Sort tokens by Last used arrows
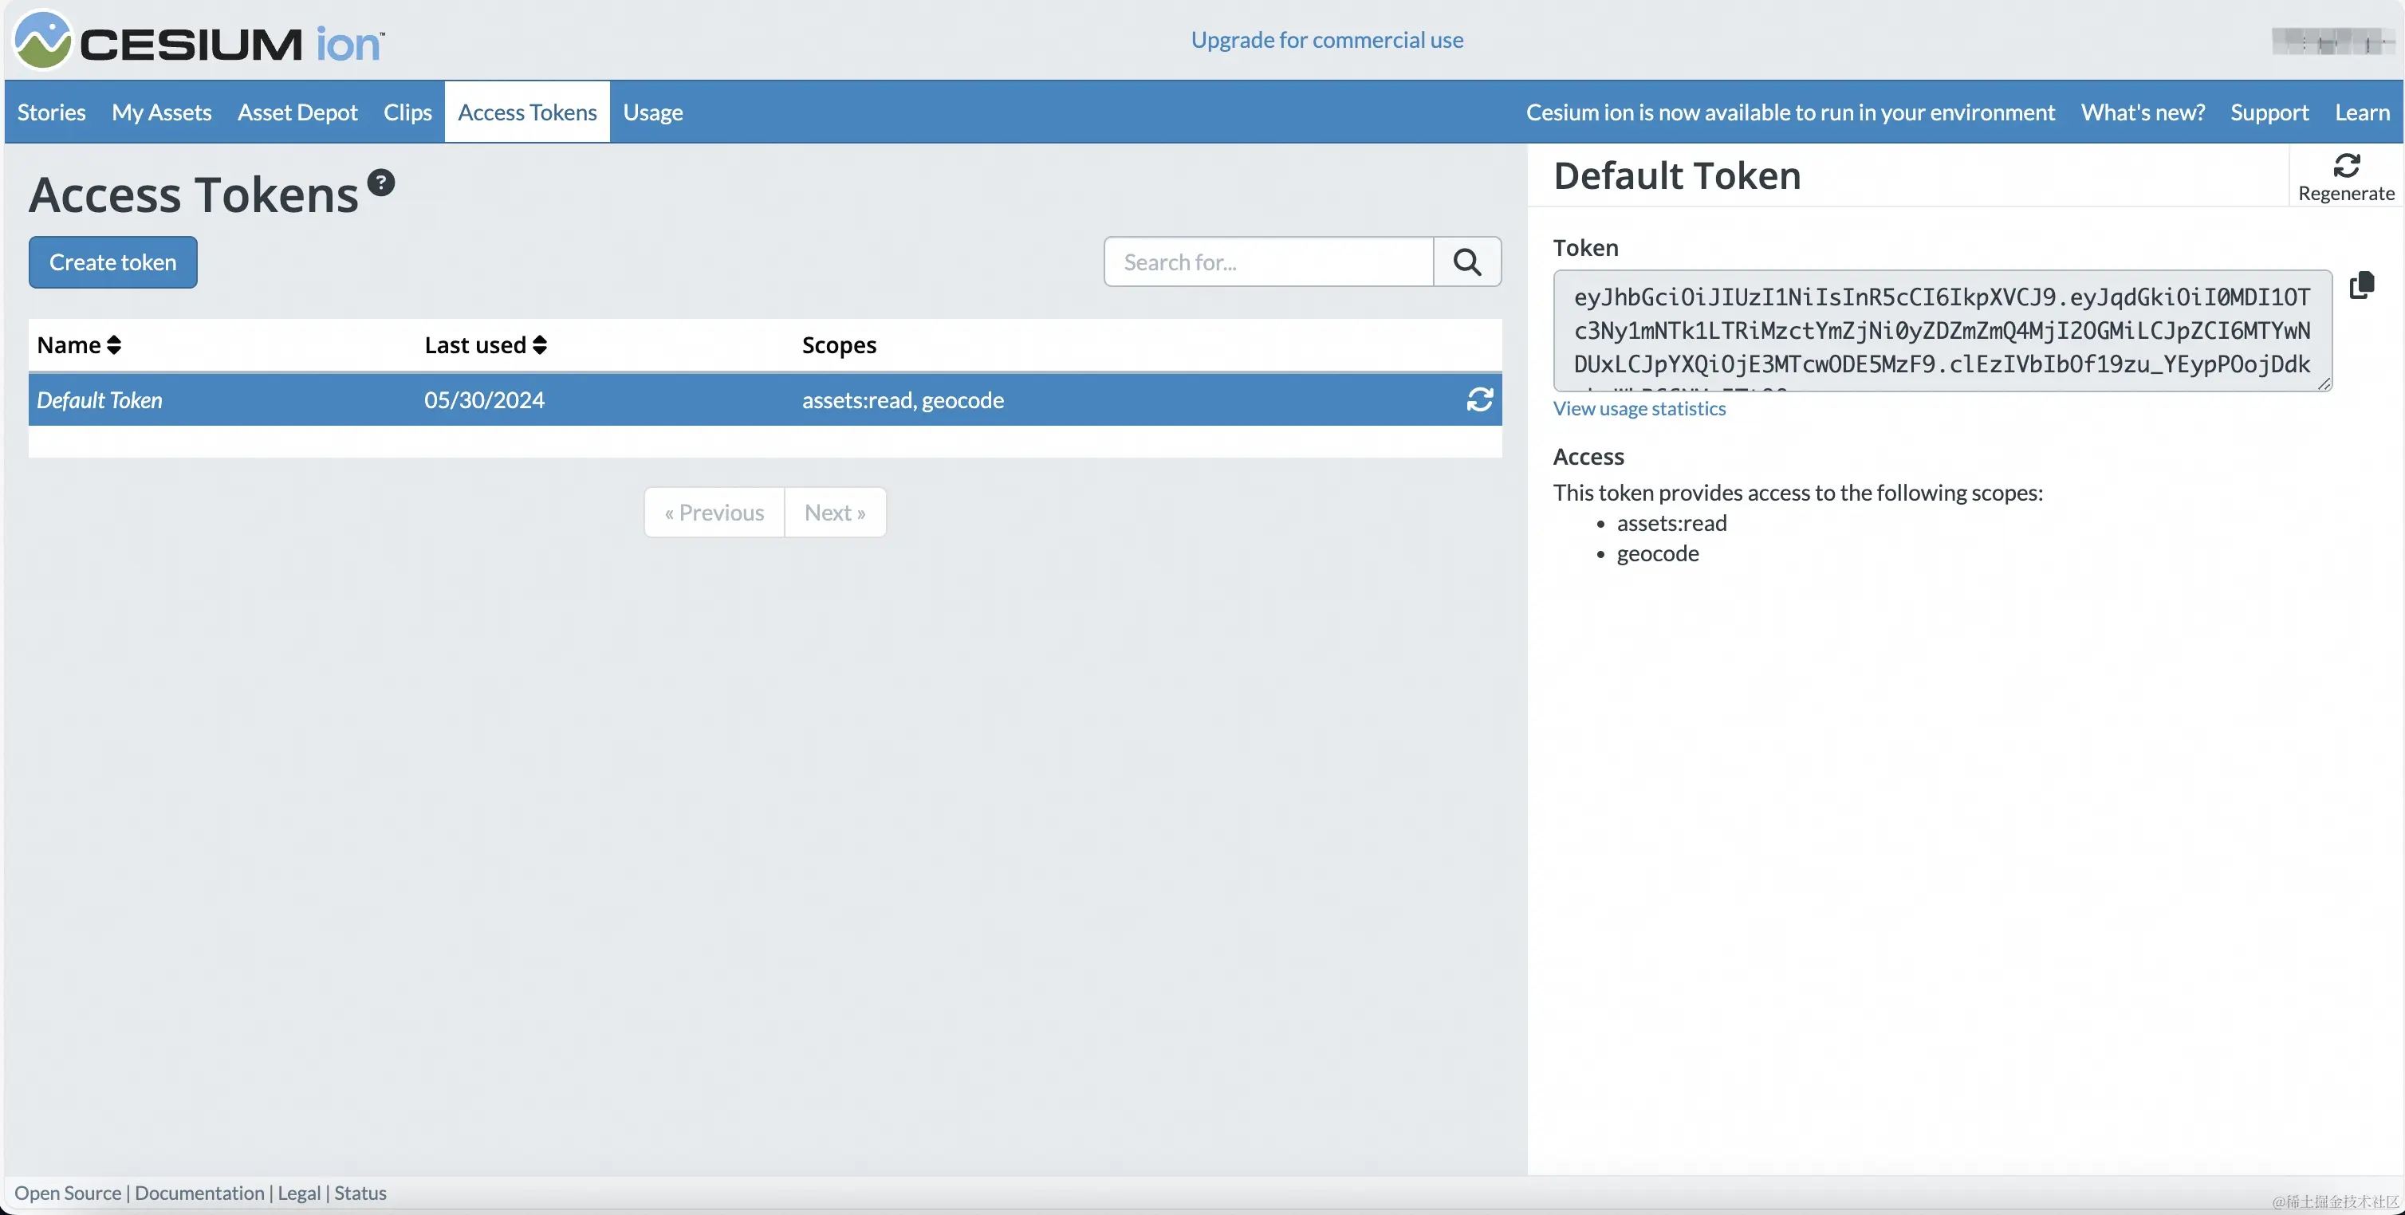 [540, 345]
